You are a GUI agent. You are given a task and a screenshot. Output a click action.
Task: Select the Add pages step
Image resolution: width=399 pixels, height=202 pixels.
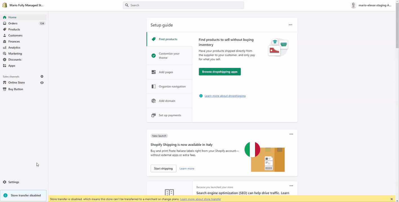[x=169, y=72]
